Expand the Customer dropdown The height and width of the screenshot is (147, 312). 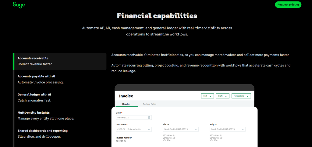(149, 129)
